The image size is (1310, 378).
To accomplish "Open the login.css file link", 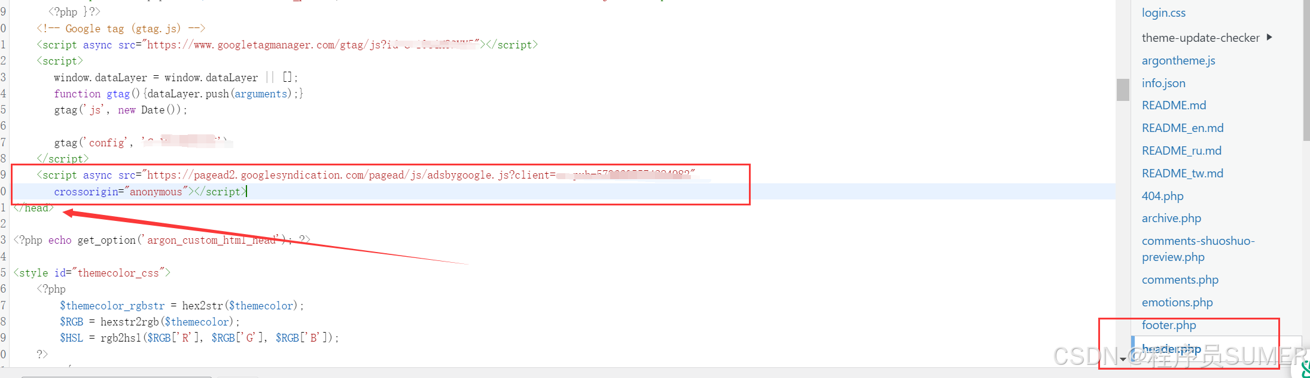I will click(1163, 13).
